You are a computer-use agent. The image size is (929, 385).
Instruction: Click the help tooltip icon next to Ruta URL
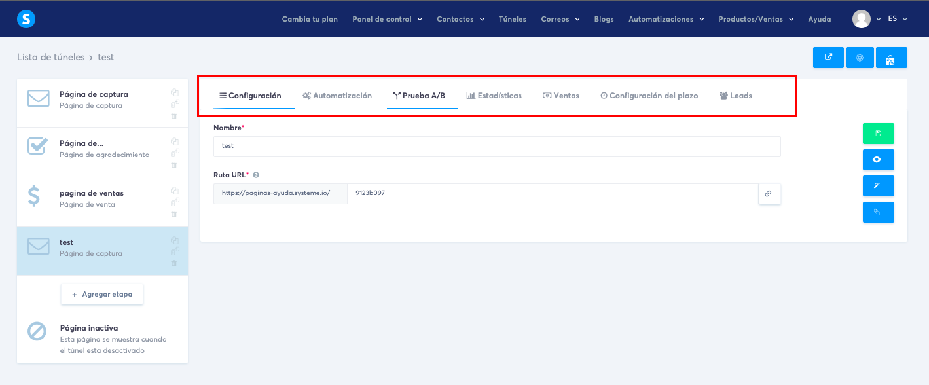[255, 174]
